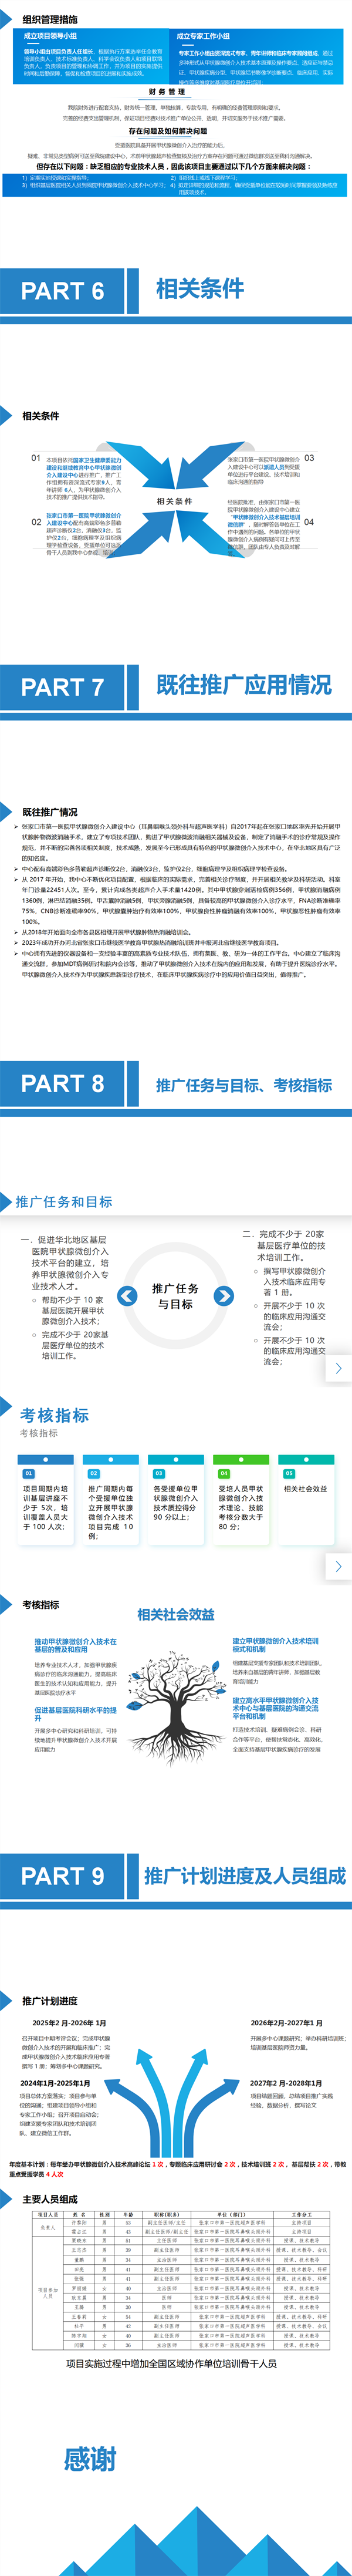352x2576 pixels.
Task: Click the 03 badge on third indicator card
Action: pos(158,1473)
